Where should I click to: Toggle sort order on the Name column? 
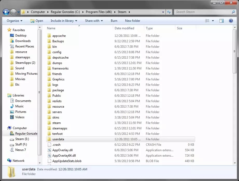point(51,28)
